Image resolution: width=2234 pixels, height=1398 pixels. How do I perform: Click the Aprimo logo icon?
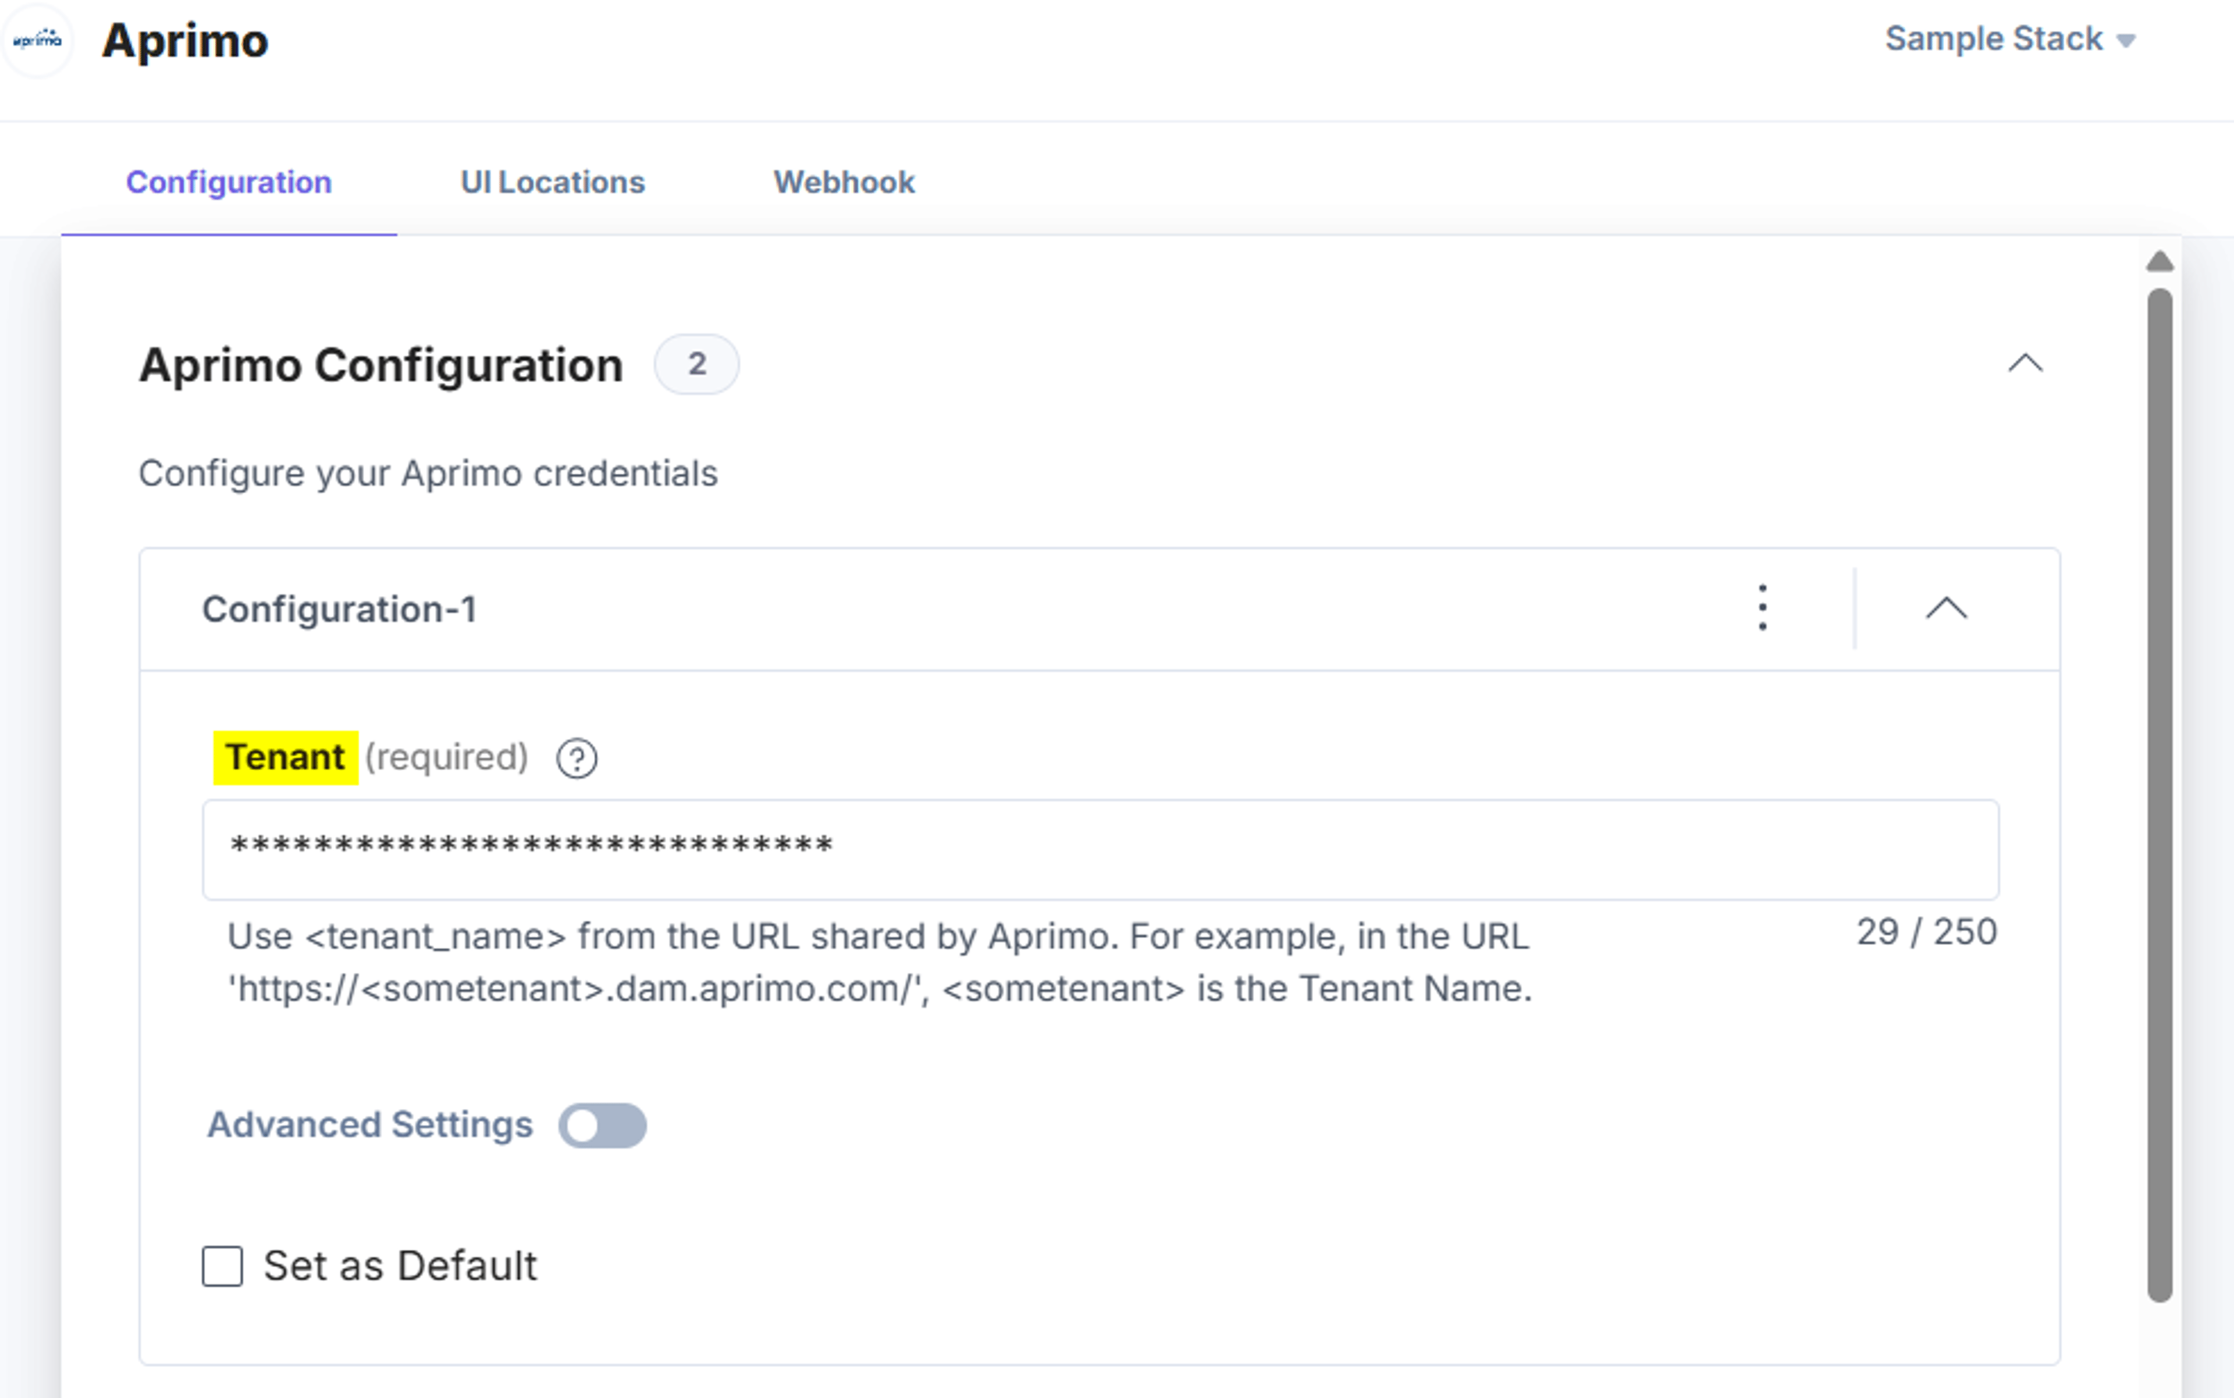coord(37,40)
